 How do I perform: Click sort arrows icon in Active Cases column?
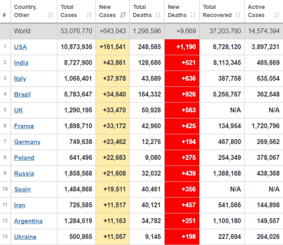(277, 15)
